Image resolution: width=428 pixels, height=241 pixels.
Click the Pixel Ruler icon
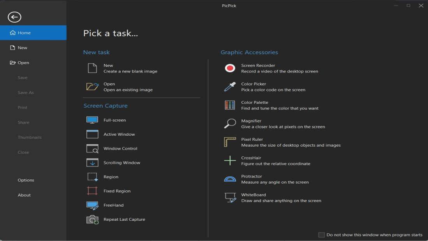point(230,142)
